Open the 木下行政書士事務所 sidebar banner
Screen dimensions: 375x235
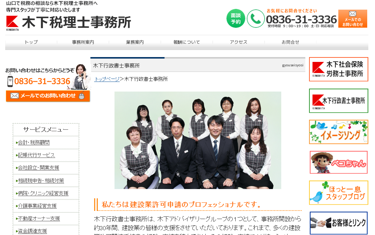338,100
